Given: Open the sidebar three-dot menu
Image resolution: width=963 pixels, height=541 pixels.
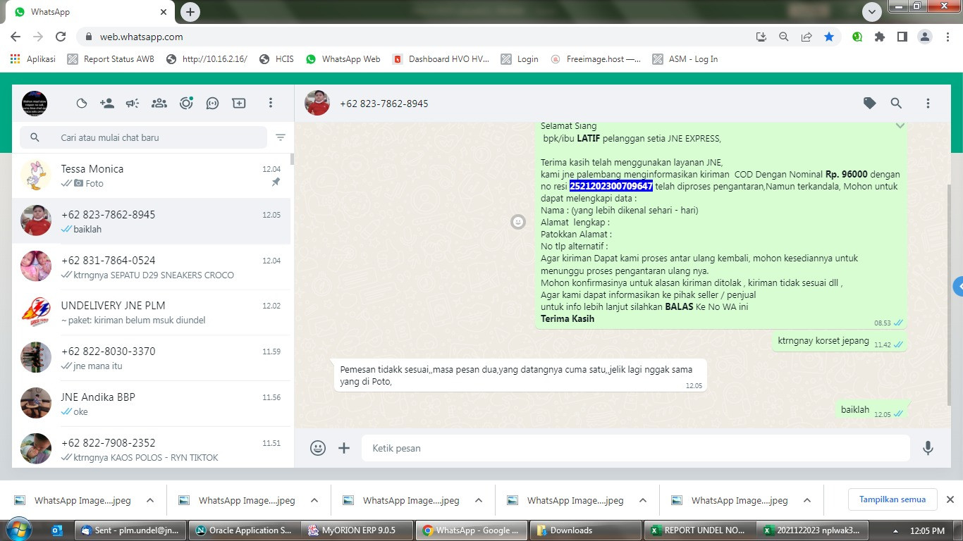Looking at the screenshot, I should click(270, 104).
